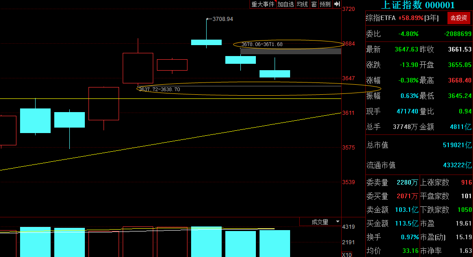Screen dimensions: 473x257
Task: Click the 换手 value 0.97%
Action: (409, 237)
